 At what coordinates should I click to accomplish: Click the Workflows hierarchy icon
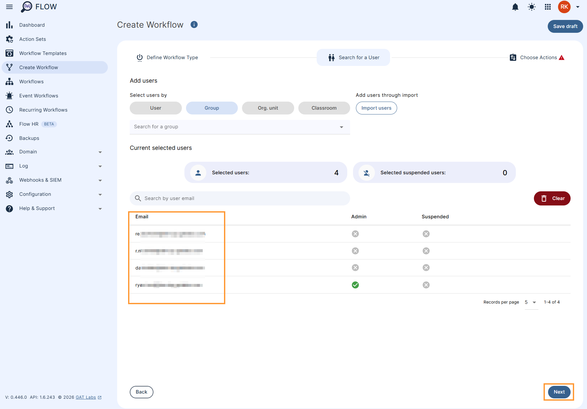point(9,82)
